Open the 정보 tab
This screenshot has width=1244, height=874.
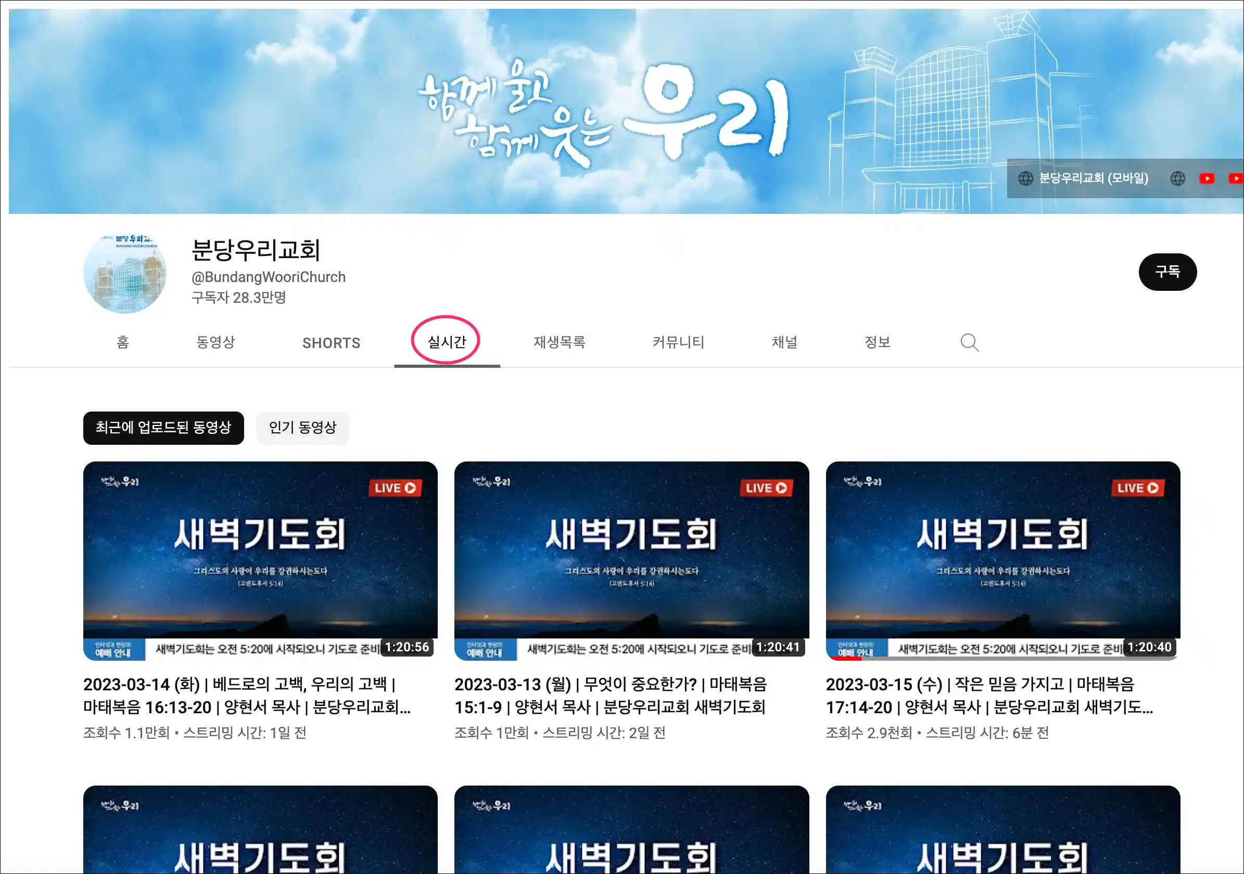pos(877,342)
